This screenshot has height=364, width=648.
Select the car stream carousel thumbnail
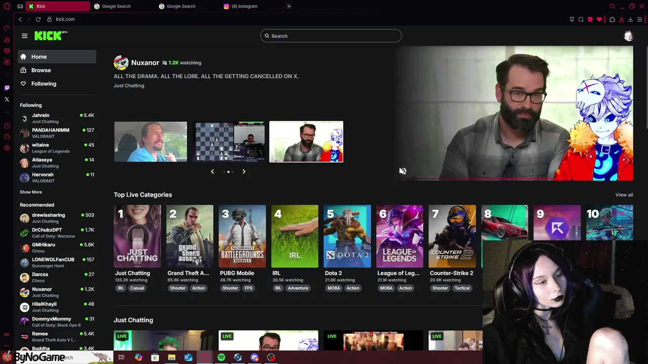150,142
